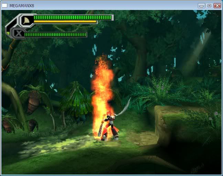Click the top green life energy bar
Viewport: 223px width, 176px height.
[73, 17]
